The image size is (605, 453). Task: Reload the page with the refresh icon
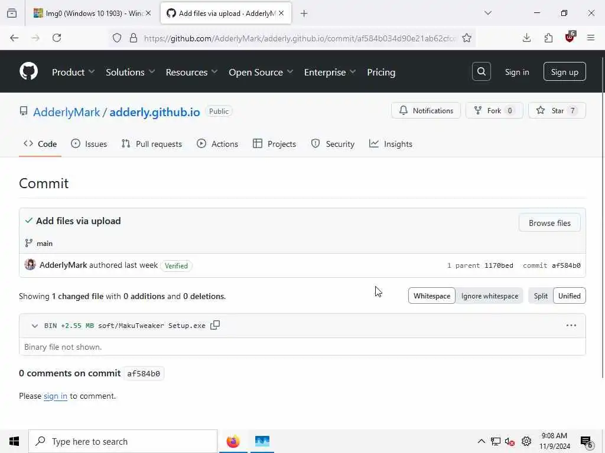tap(57, 38)
